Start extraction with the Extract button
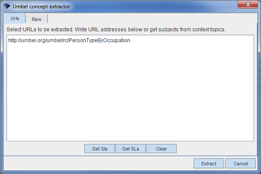Image resolution: width=261 pixels, height=174 pixels. point(209,164)
